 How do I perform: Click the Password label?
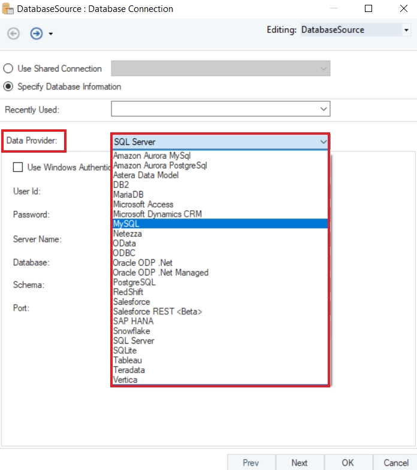coord(31,214)
